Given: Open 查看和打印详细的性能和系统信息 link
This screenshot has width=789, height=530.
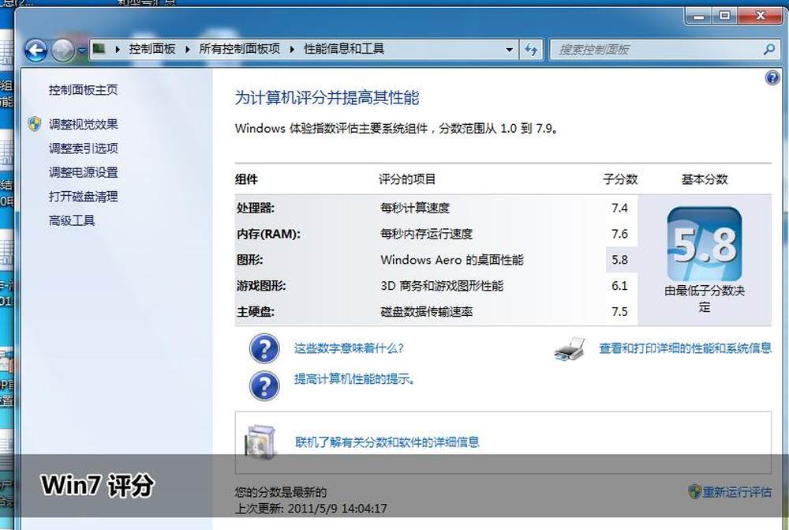Looking at the screenshot, I should 685,348.
